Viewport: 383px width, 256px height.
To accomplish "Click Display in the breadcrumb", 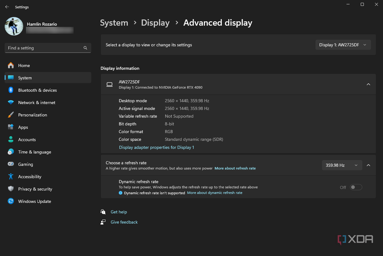I will [x=155, y=23].
